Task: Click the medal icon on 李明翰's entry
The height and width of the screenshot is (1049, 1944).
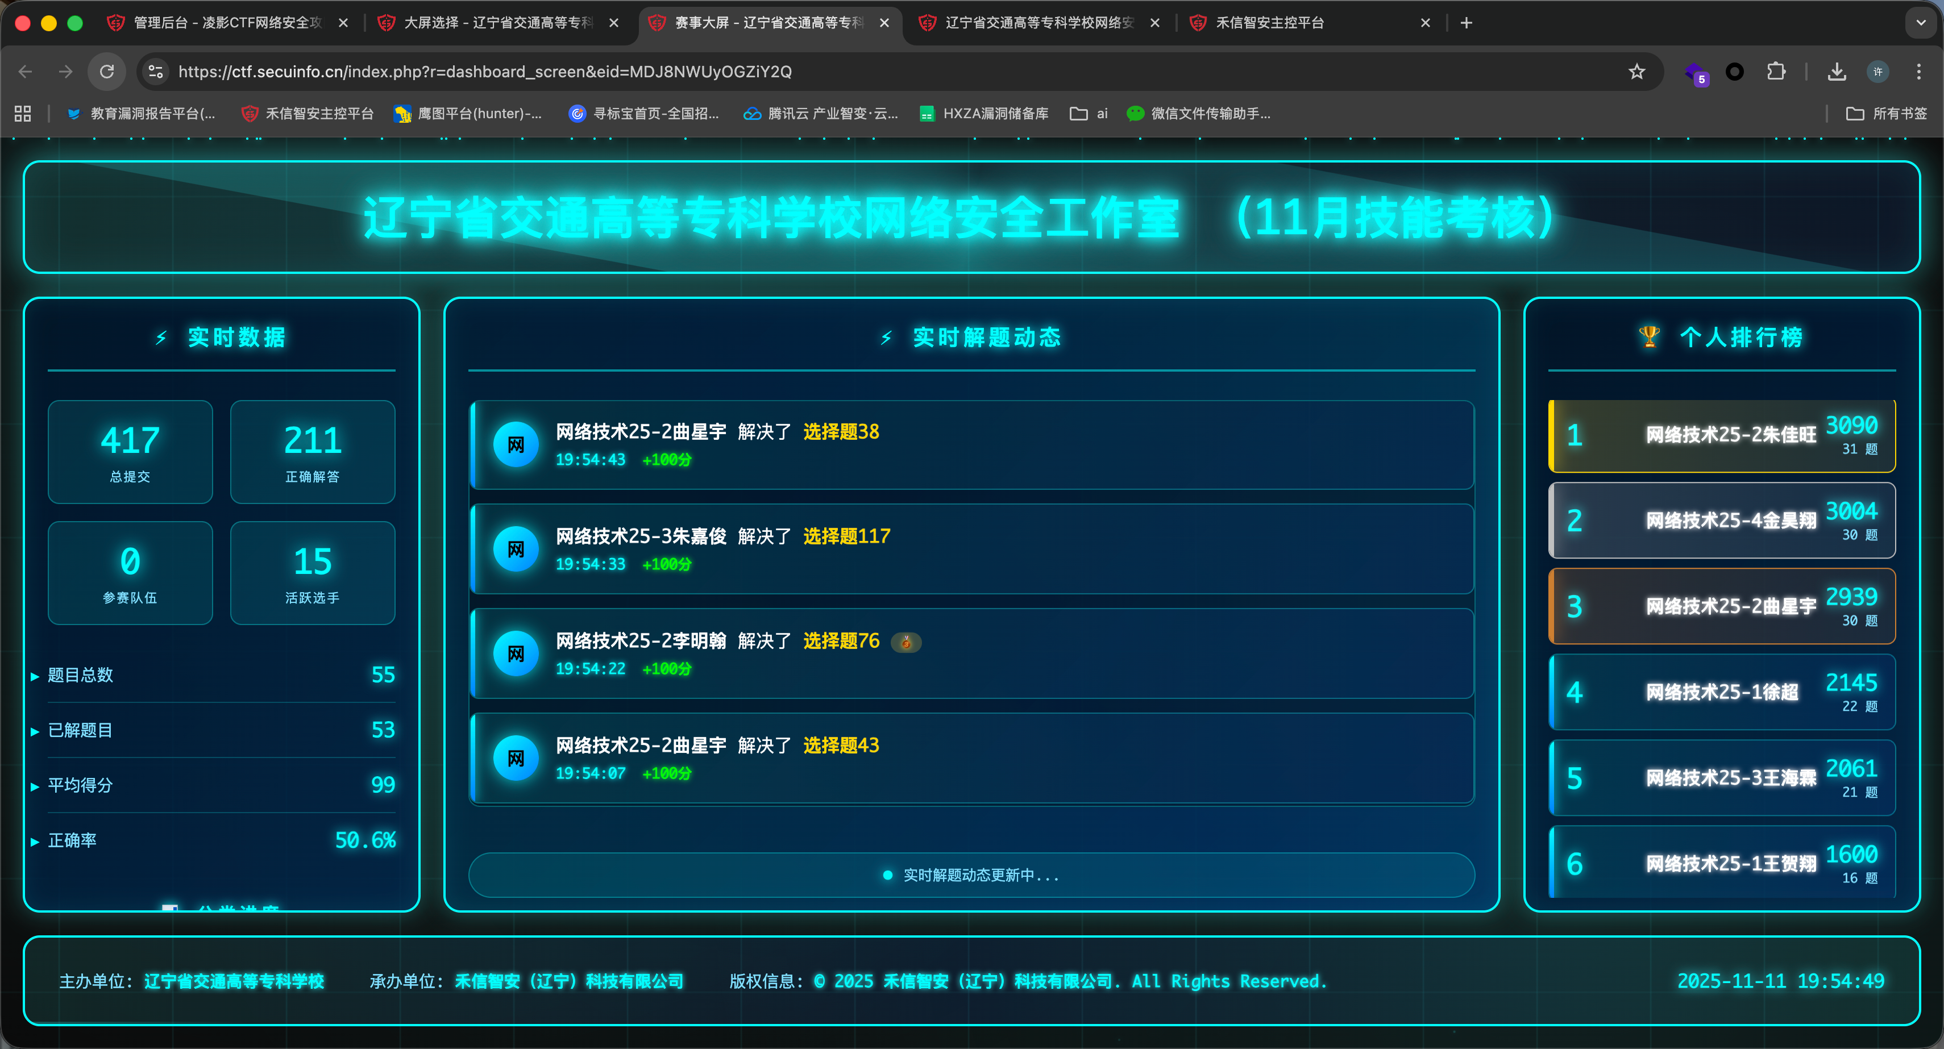Action: click(x=905, y=642)
